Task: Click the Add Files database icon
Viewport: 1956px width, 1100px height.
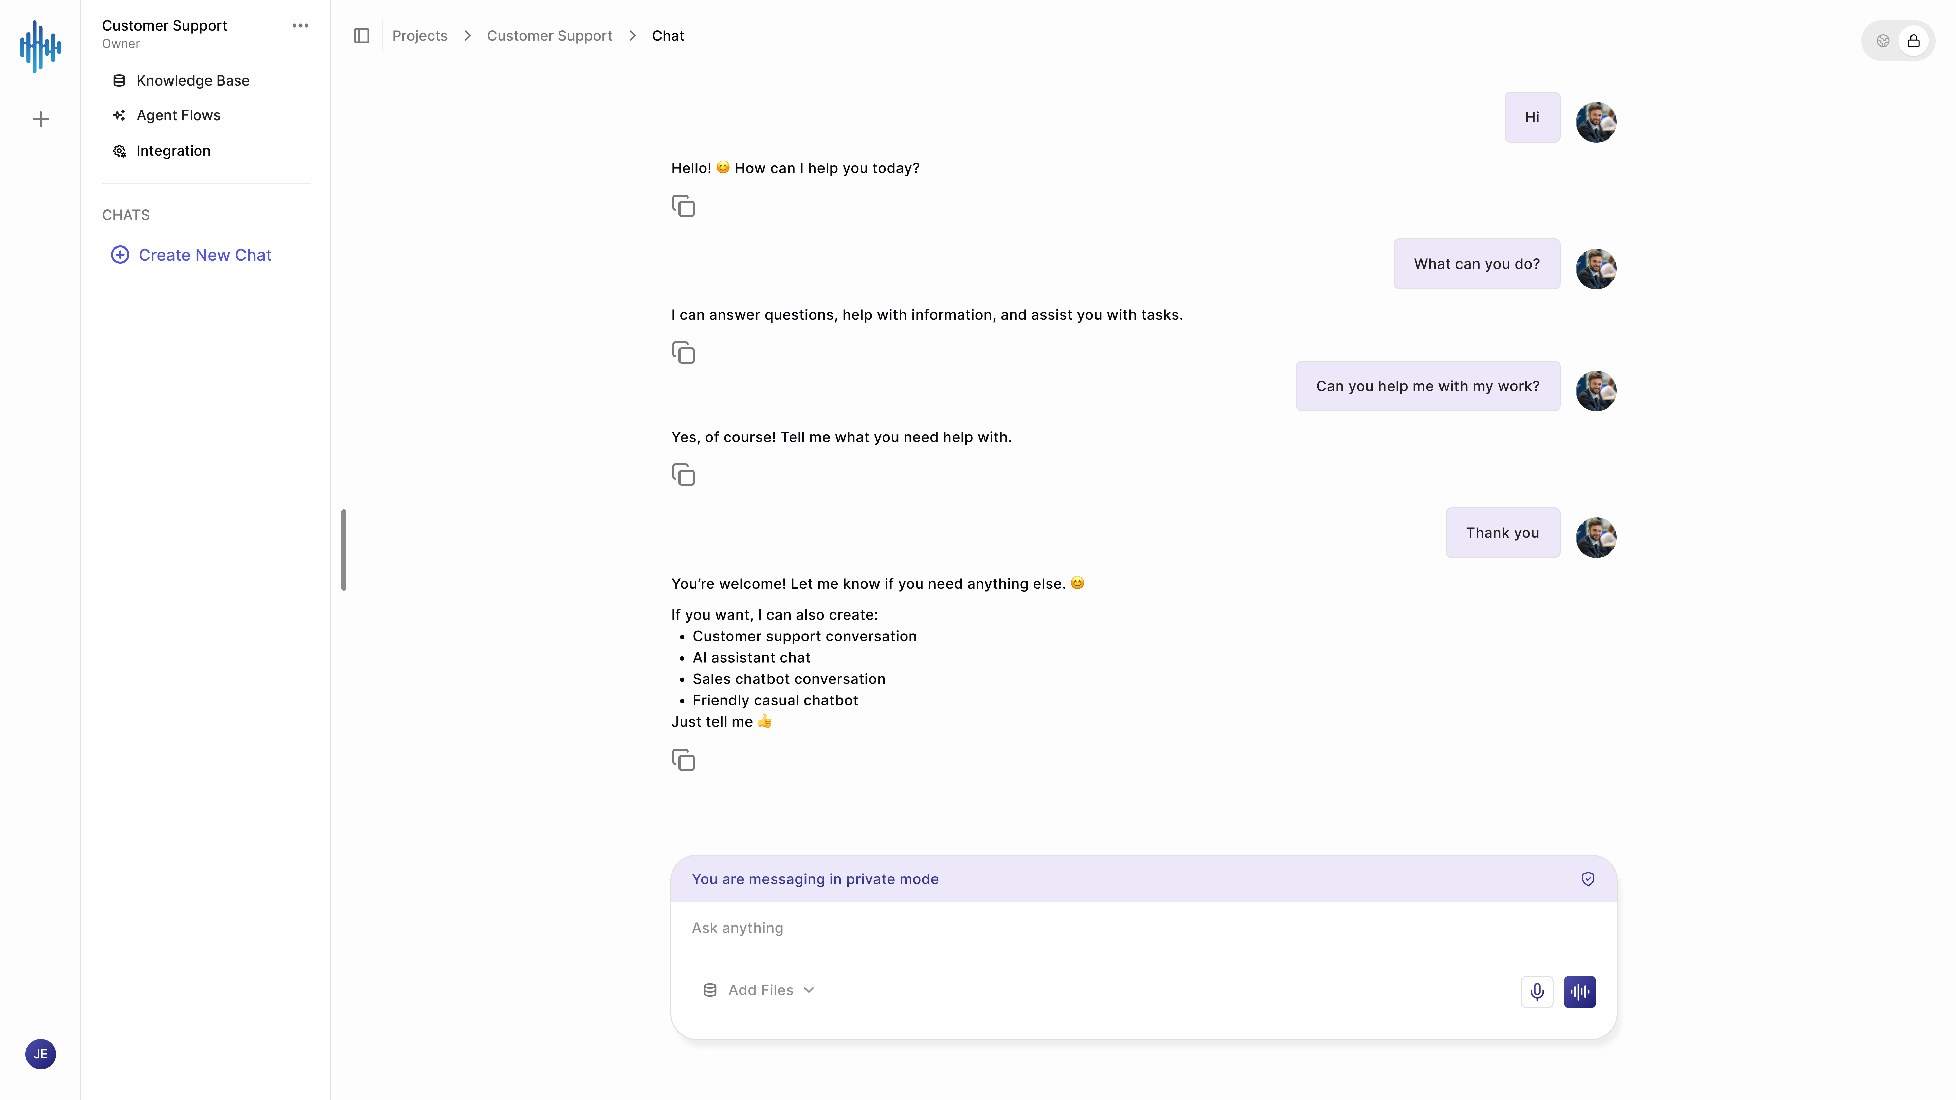Action: coord(710,990)
